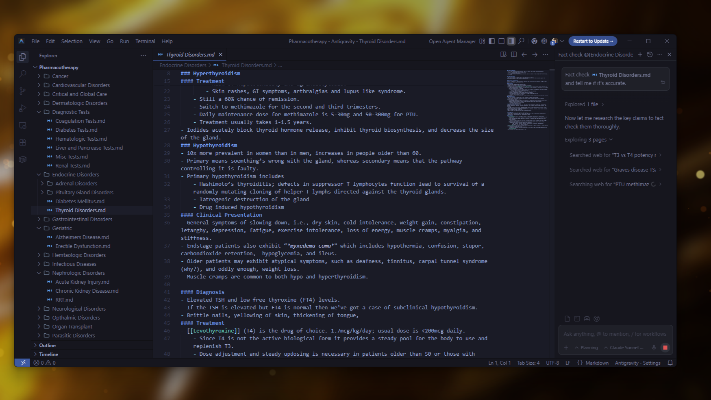This screenshot has height=400, width=711.
Task: Toggle the primary side bar visibility
Action: pyautogui.click(x=492, y=41)
